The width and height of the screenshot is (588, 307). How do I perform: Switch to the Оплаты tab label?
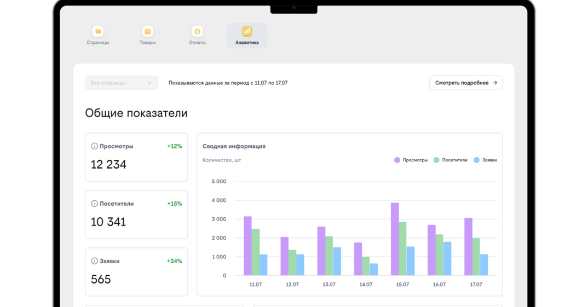[197, 43]
